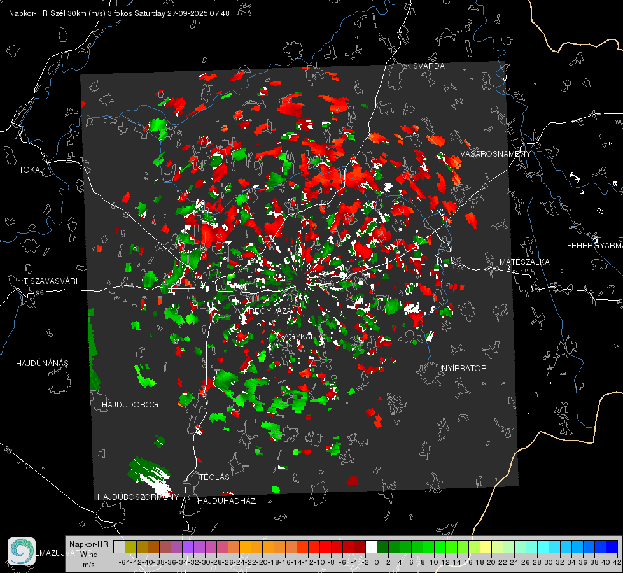The height and width of the screenshot is (573, 623).
Task: Select the VÁSÁROSNAMÉNY town label
Action: pyautogui.click(x=495, y=154)
